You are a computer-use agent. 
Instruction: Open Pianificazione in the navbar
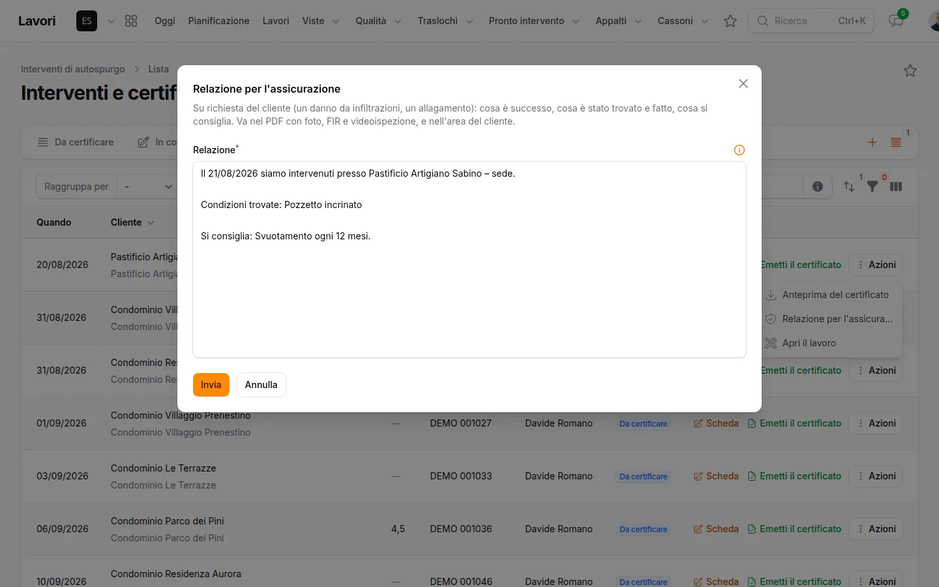[x=218, y=21]
